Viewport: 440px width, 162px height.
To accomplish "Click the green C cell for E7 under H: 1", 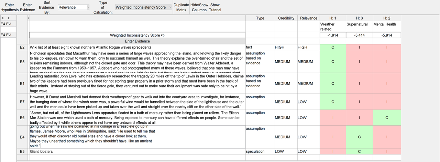I will (332, 102).
